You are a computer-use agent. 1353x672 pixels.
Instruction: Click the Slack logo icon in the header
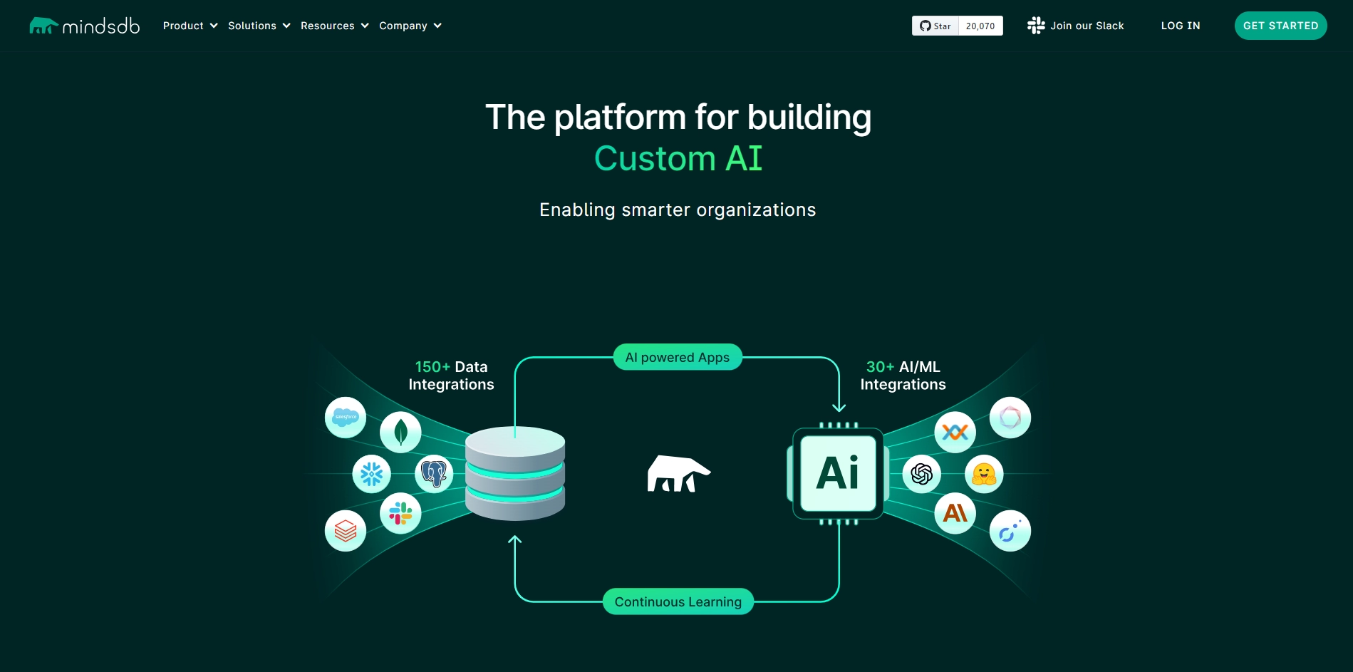(x=1036, y=26)
